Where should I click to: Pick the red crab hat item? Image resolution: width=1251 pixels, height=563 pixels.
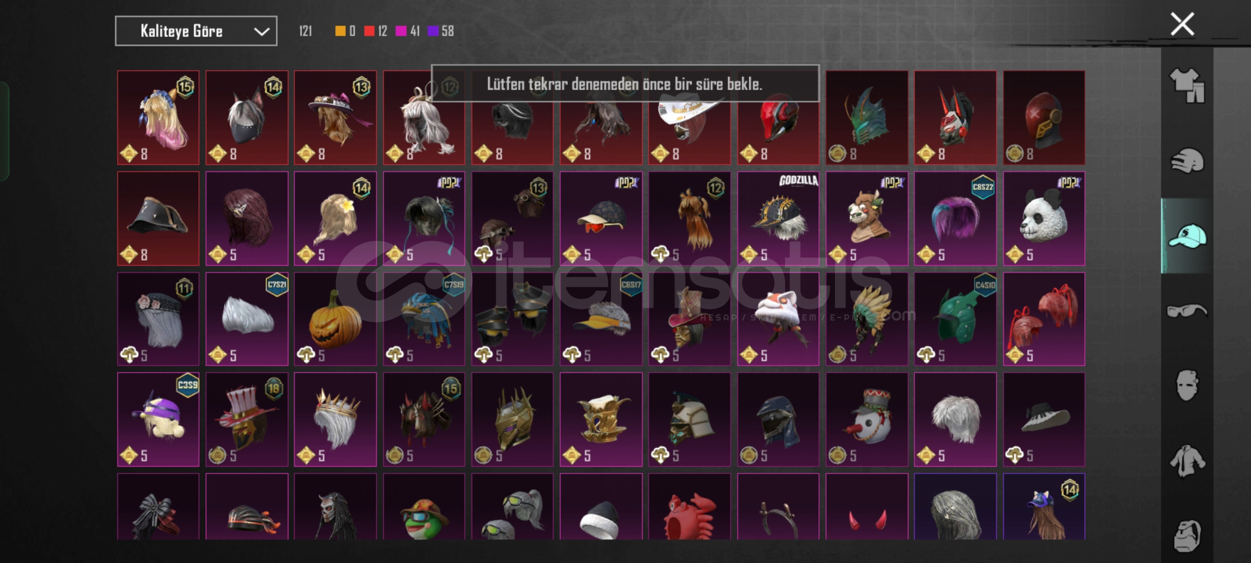[x=690, y=507]
